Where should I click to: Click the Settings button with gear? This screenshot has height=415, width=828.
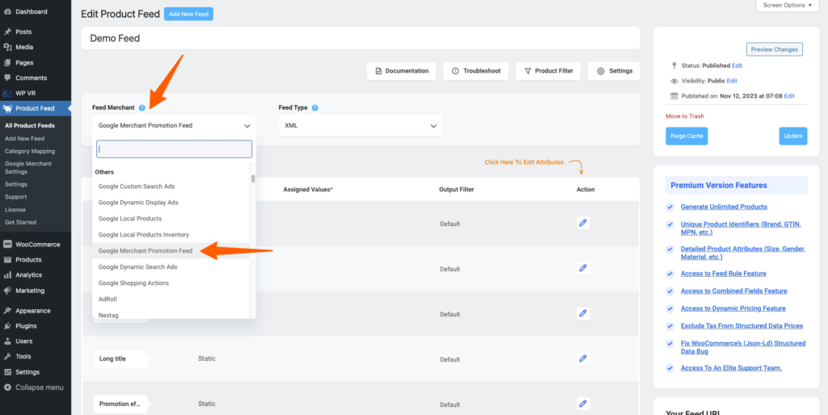point(615,71)
